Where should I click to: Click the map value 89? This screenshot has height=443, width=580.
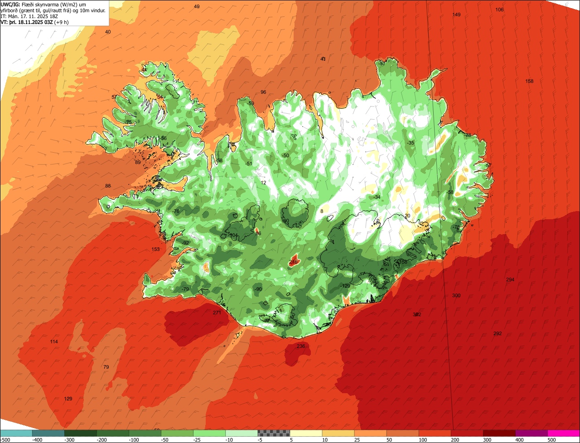click(138, 163)
